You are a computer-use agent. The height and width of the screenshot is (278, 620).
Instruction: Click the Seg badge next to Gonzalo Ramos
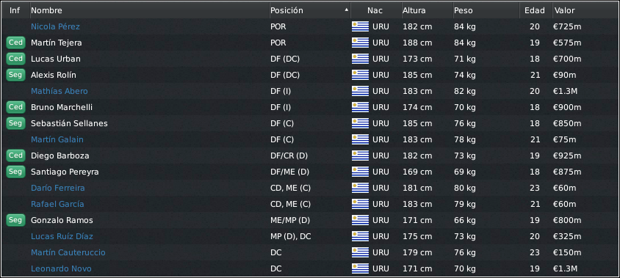point(16,220)
